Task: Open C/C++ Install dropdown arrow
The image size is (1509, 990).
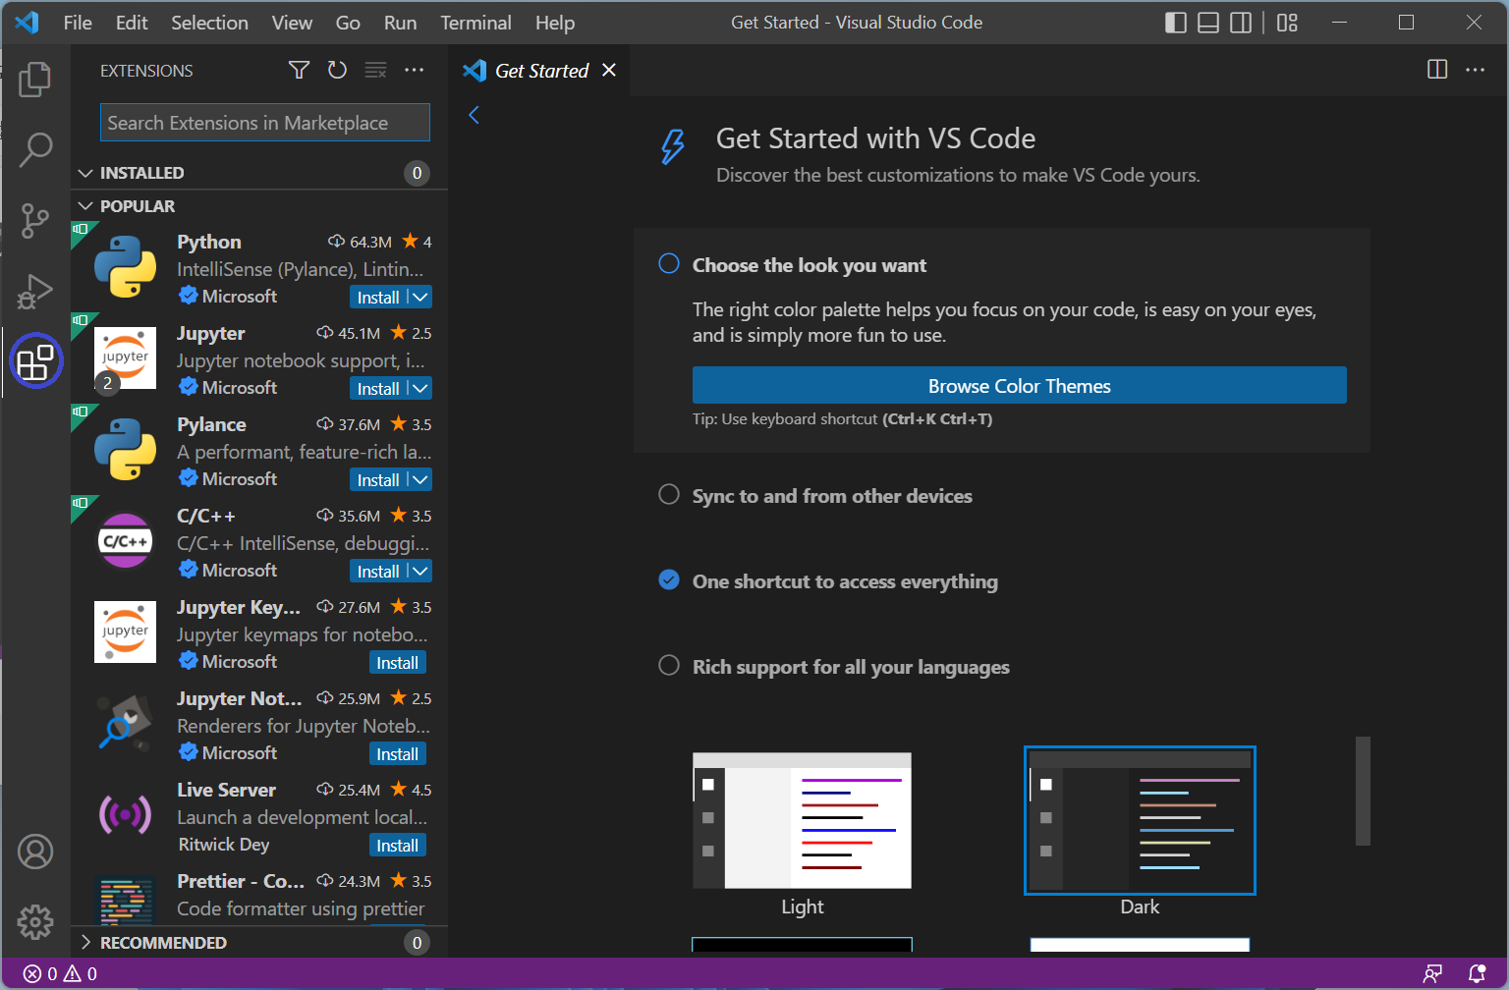Action: [420, 571]
